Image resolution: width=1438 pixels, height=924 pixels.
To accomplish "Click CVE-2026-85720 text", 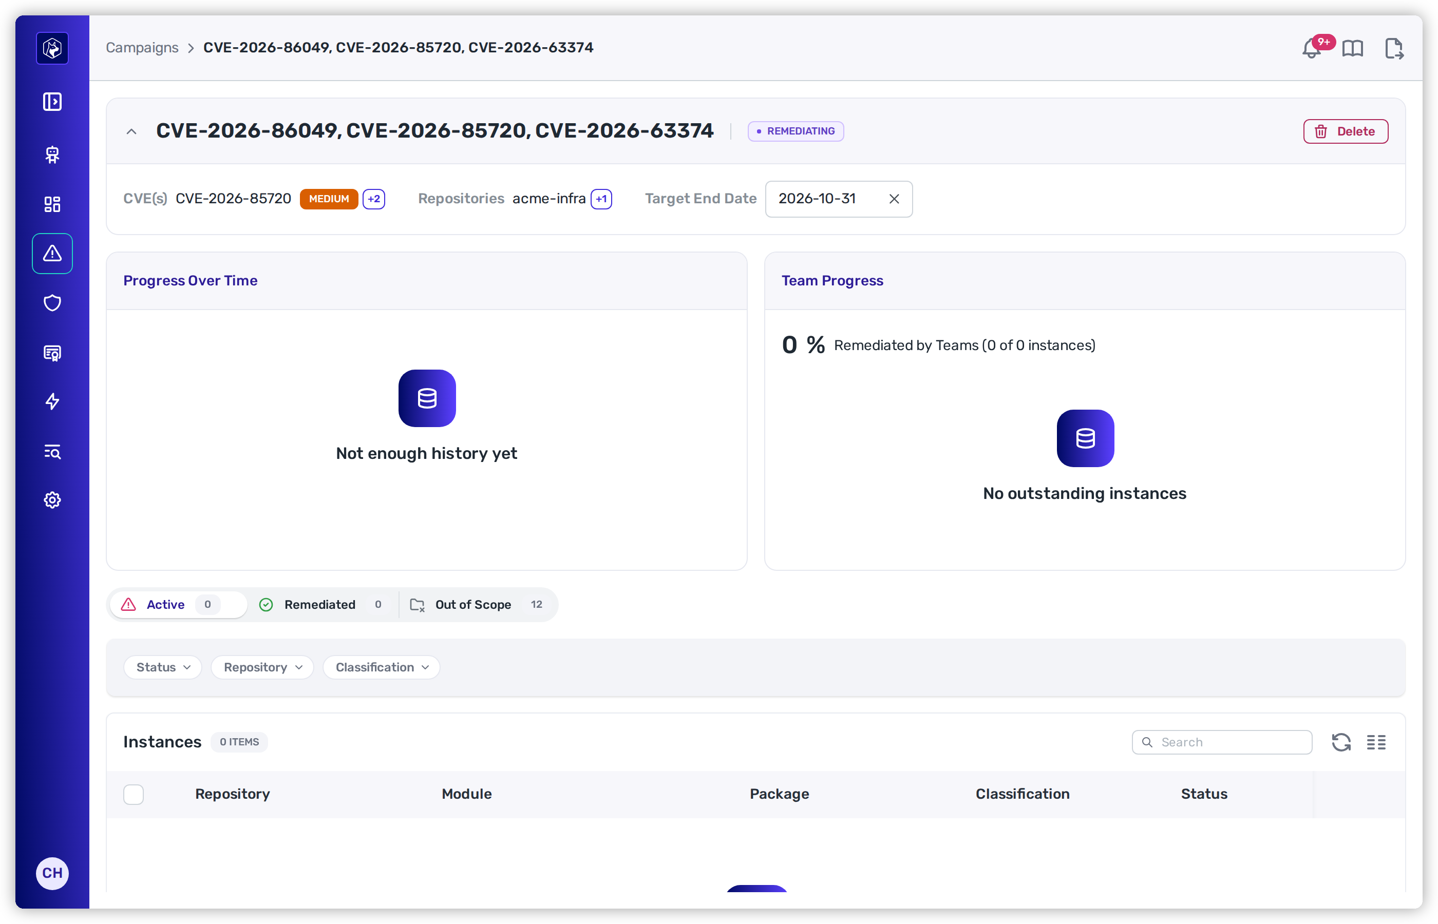I will pos(233,199).
